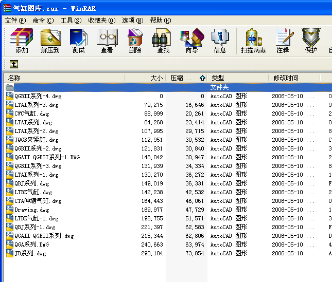Launch the 向导 (Wizard) tool
The image size is (332, 282).
(x=191, y=41)
